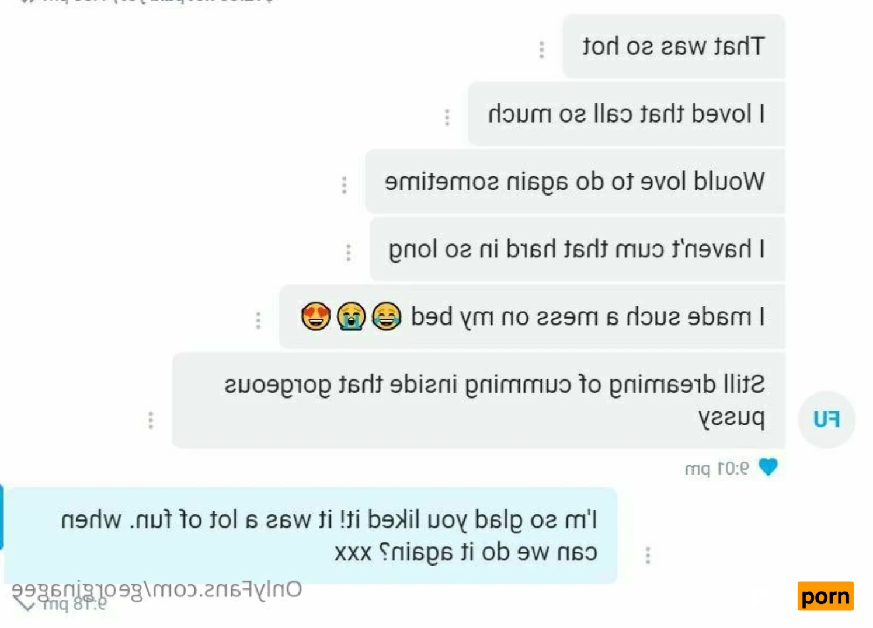The height and width of the screenshot is (628, 873).
Task: Click the 9:01 pm timestamp
Action: point(717,468)
